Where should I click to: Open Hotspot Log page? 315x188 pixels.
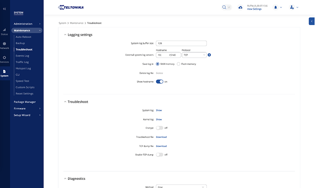click(x=23, y=68)
